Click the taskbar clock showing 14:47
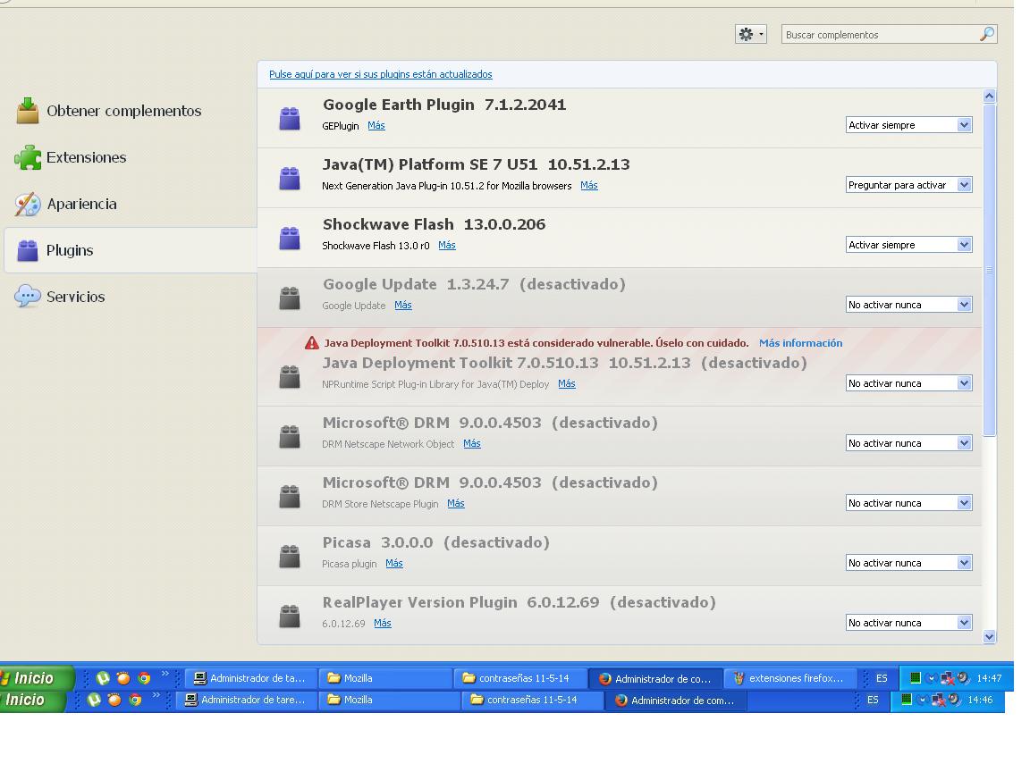 pyautogui.click(x=989, y=678)
